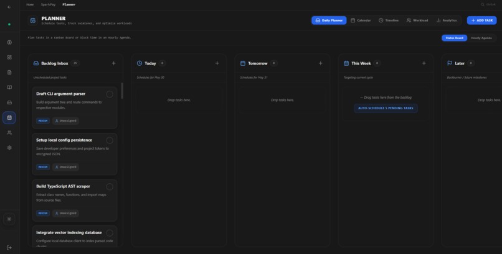
Task: Open the info circle icon in the sidebar
Action: [x=9, y=42]
